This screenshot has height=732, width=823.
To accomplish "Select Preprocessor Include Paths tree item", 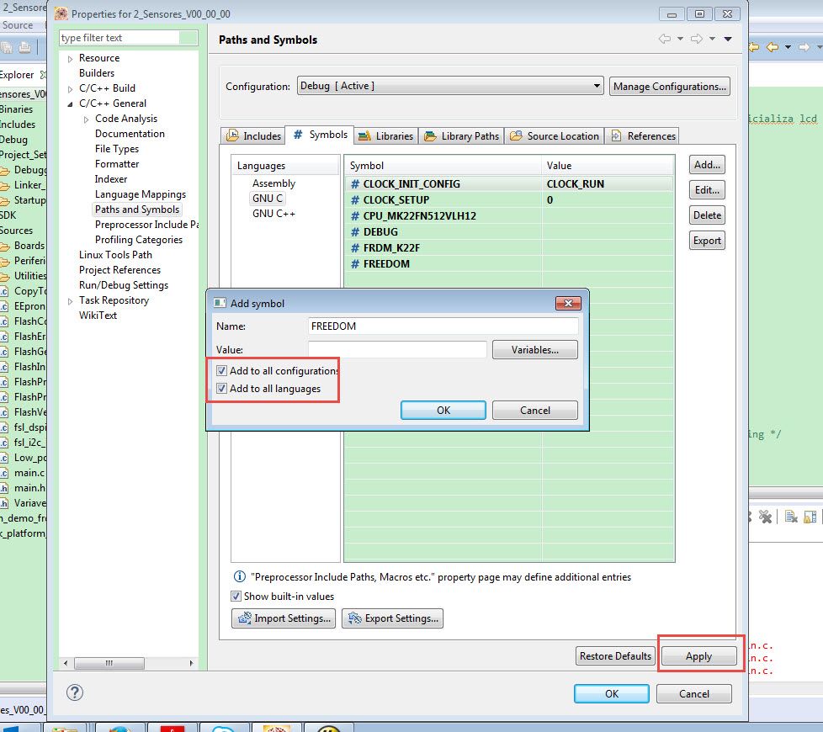I will [146, 225].
